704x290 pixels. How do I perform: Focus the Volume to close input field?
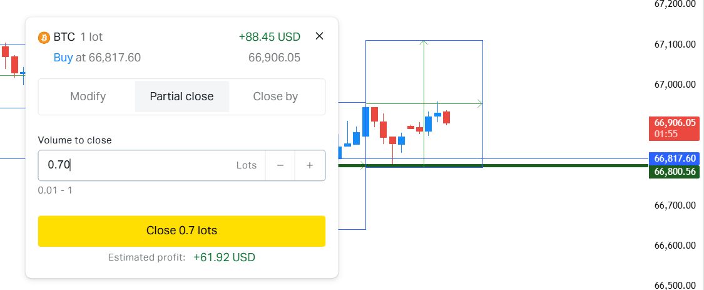tap(138, 165)
